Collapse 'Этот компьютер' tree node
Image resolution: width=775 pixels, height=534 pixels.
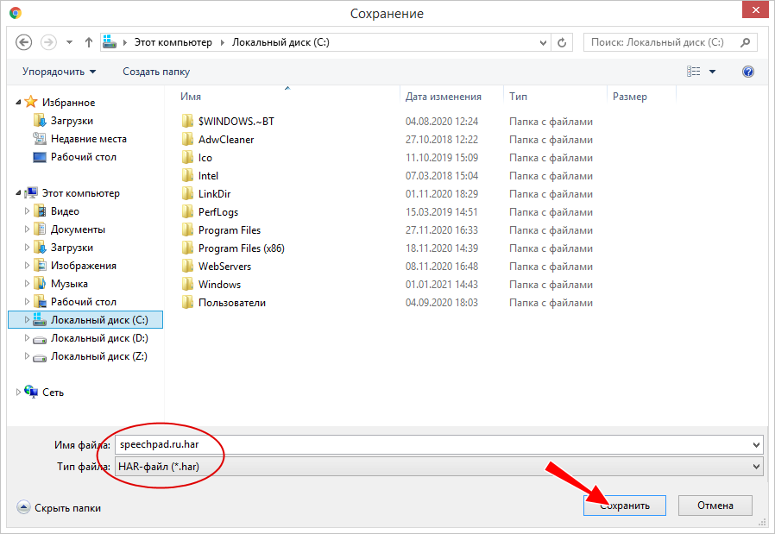click(x=18, y=193)
